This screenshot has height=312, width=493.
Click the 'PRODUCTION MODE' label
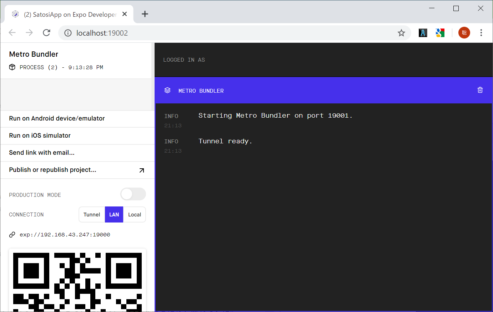(x=35, y=195)
